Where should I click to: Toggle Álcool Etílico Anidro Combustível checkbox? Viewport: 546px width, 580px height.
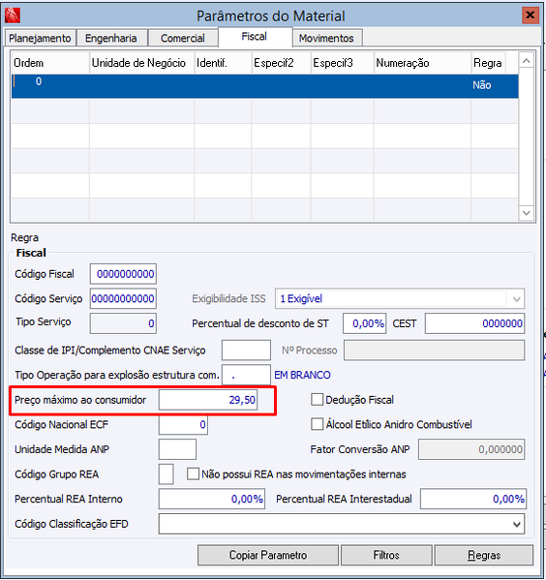pyautogui.click(x=317, y=424)
